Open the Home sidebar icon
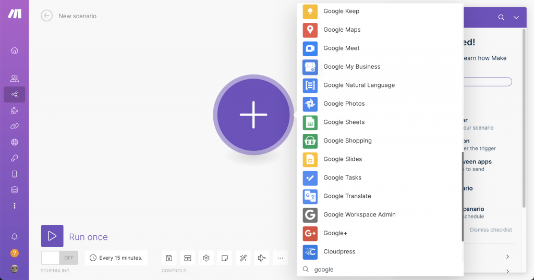 click(x=14, y=50)
